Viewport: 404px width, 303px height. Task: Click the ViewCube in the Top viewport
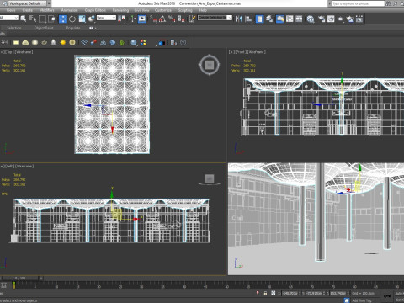coord(210,65)
